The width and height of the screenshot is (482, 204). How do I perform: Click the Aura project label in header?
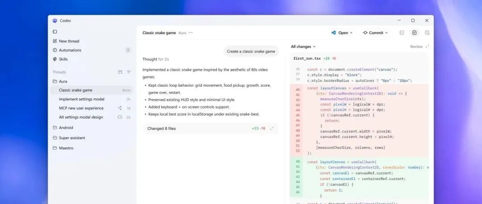tap(182, 33)
